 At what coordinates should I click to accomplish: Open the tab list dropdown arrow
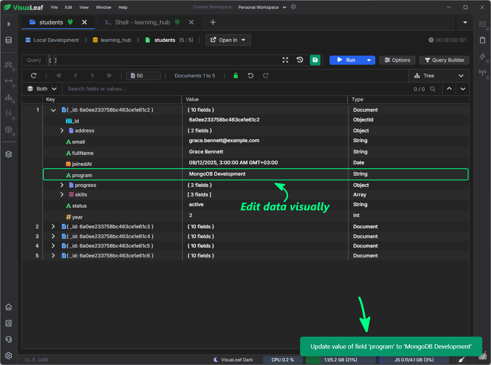tap(465, 23)
